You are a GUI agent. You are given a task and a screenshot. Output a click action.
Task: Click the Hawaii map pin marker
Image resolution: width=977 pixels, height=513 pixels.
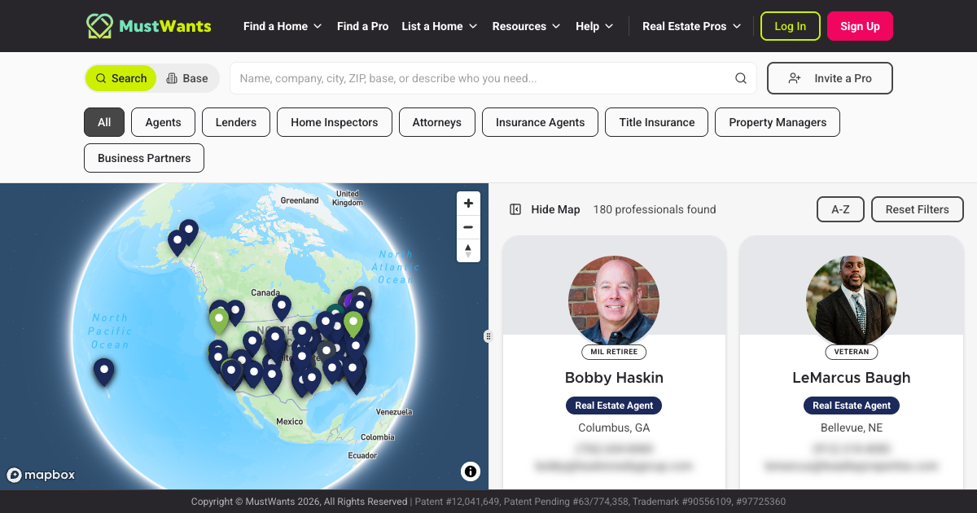(103, 370)
